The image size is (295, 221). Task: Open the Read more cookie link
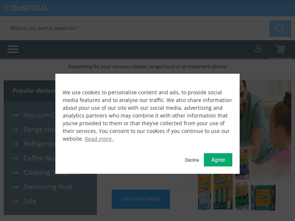(x=99, y=139)
